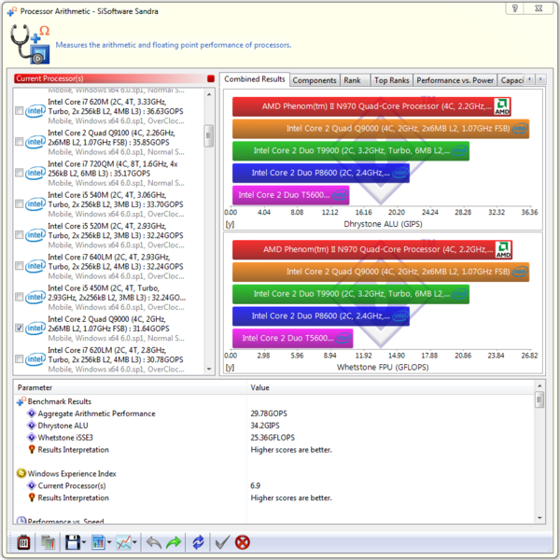Click the stethoscope module icon in header
The height and width of the screenshot is (560, 560).
pyautogui.click(x=30, y=44)
